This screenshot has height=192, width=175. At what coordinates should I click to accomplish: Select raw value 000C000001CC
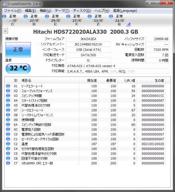153,96
